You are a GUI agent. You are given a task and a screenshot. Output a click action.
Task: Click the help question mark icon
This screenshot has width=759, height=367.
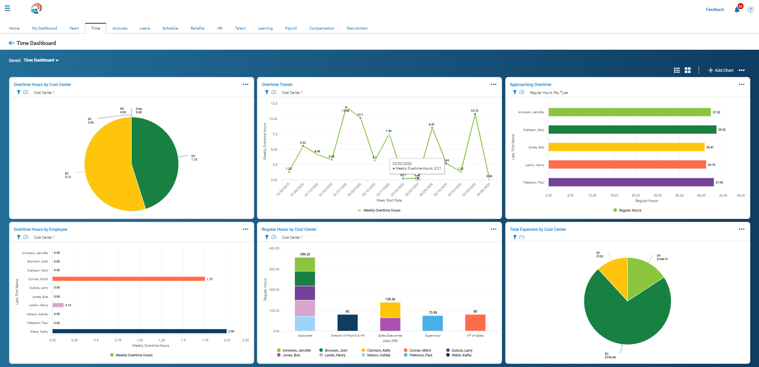coord(750,10)
